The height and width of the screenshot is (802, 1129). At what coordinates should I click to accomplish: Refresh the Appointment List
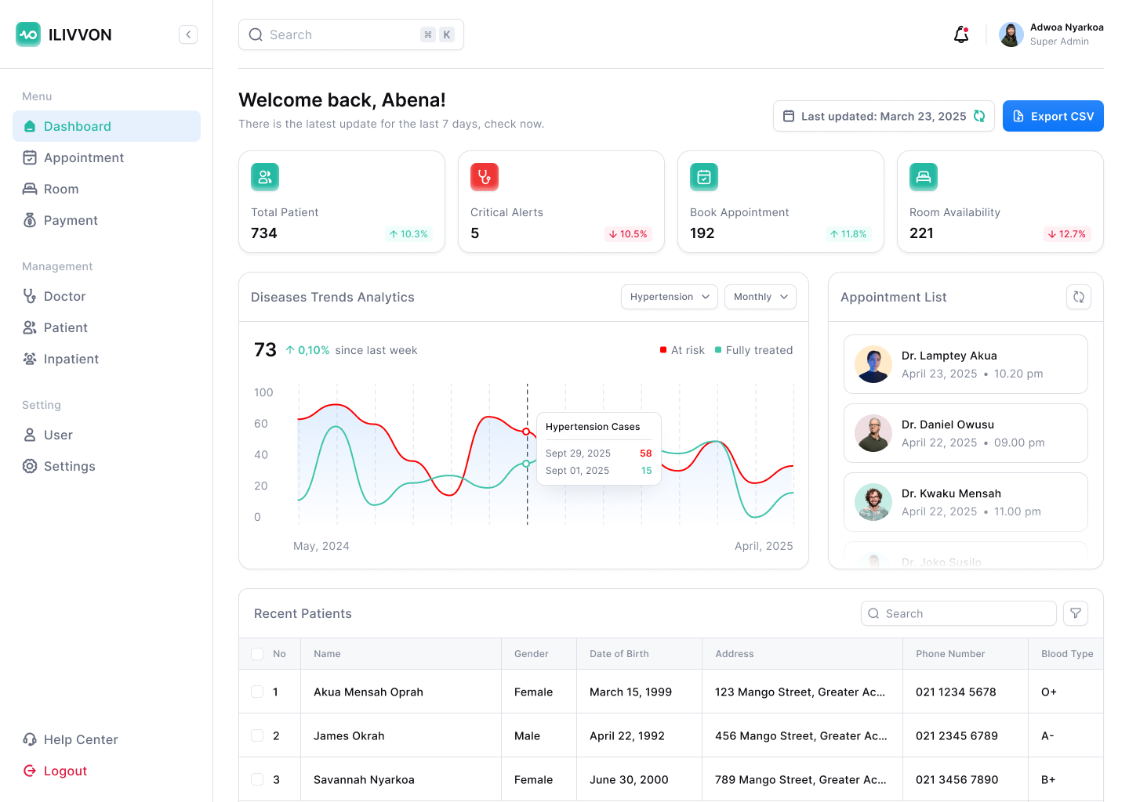(x=1079, y=297)
